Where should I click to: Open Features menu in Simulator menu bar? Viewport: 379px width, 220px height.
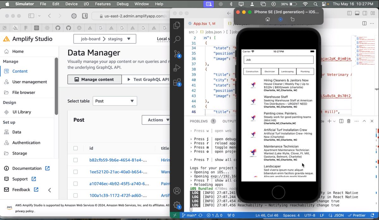point(103,4)
